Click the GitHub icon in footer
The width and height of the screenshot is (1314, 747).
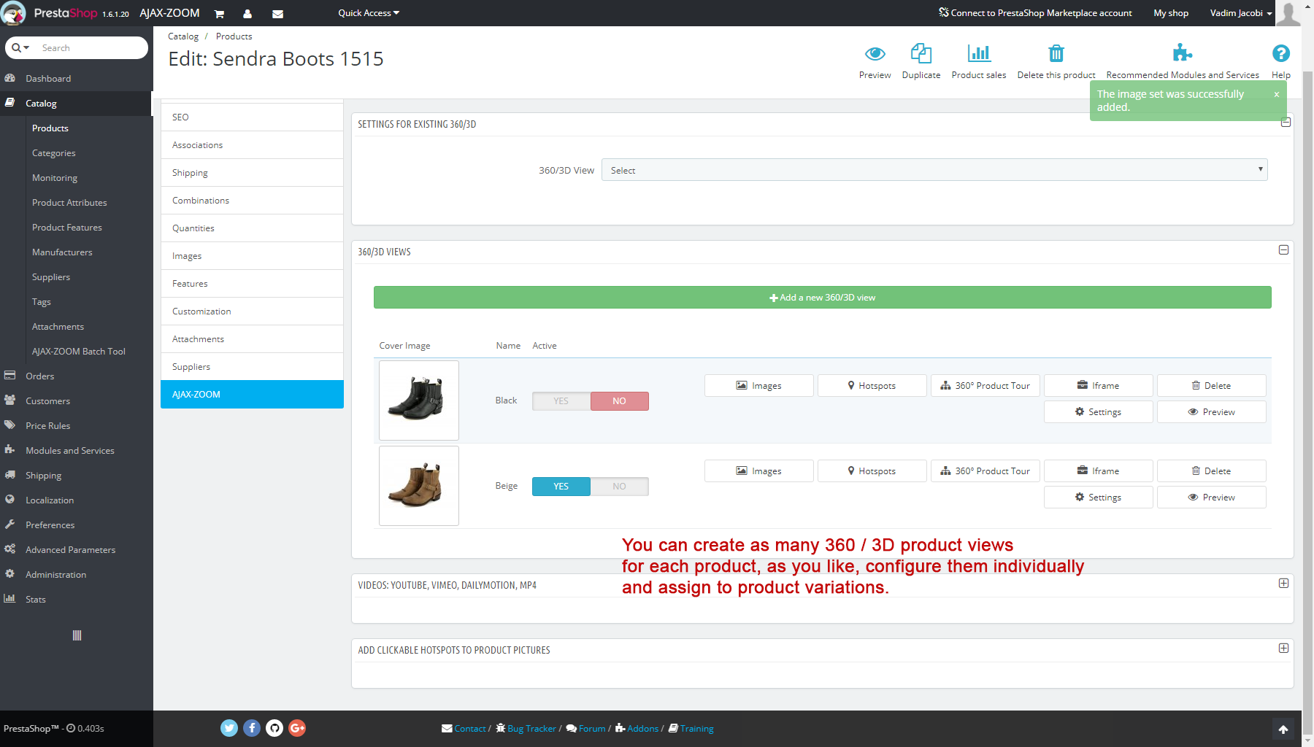[274, 728]
